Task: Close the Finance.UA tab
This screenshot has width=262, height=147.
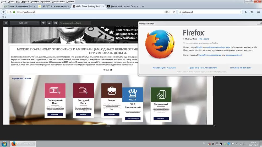Action: (34, 6)
